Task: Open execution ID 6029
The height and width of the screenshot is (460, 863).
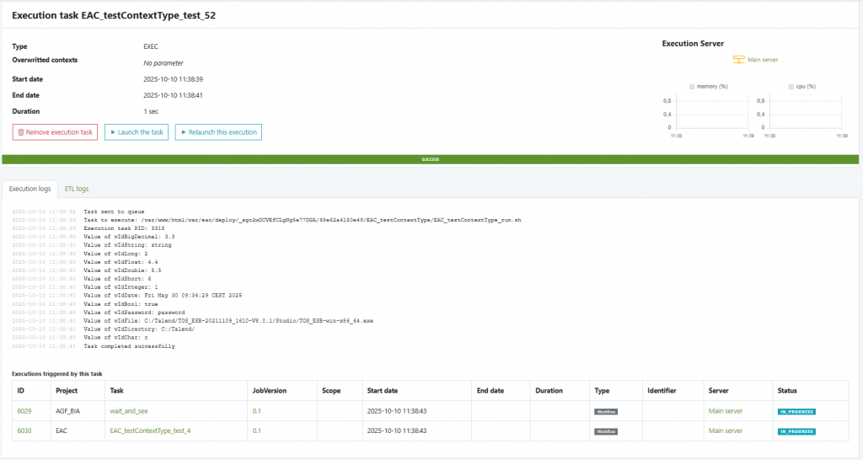Action: click(x=24, y=411)
